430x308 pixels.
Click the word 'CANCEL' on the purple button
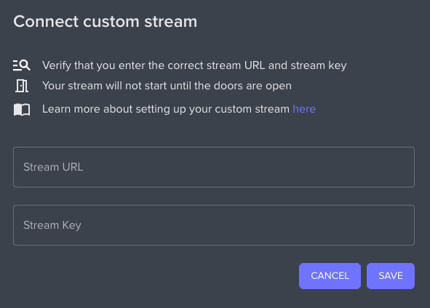pyautogui.click(x=330, y=276)
